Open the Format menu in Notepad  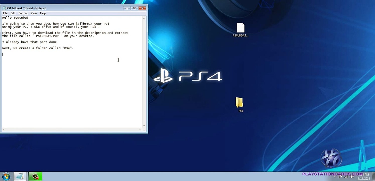23,13
